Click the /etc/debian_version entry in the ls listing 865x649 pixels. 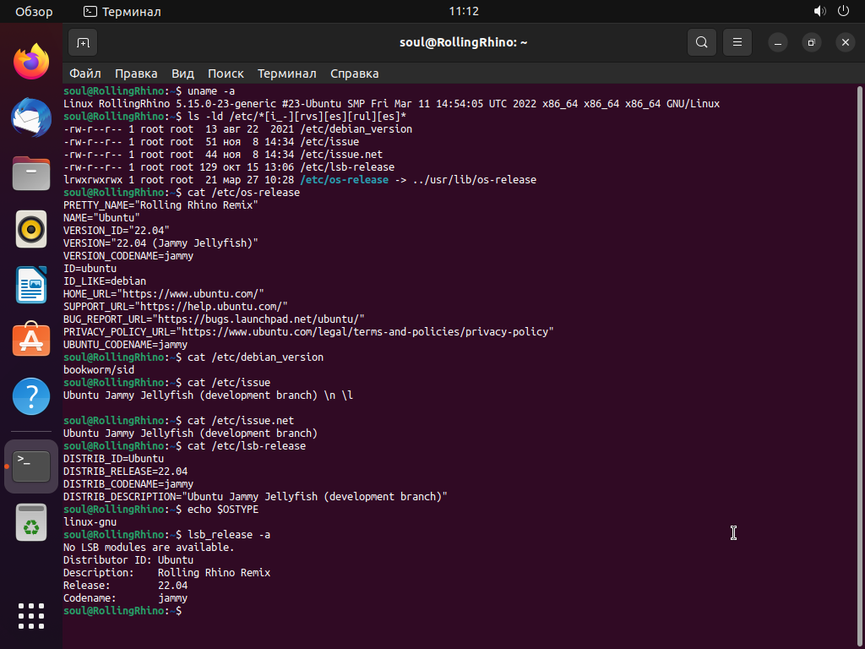click(x=356, y=129)
